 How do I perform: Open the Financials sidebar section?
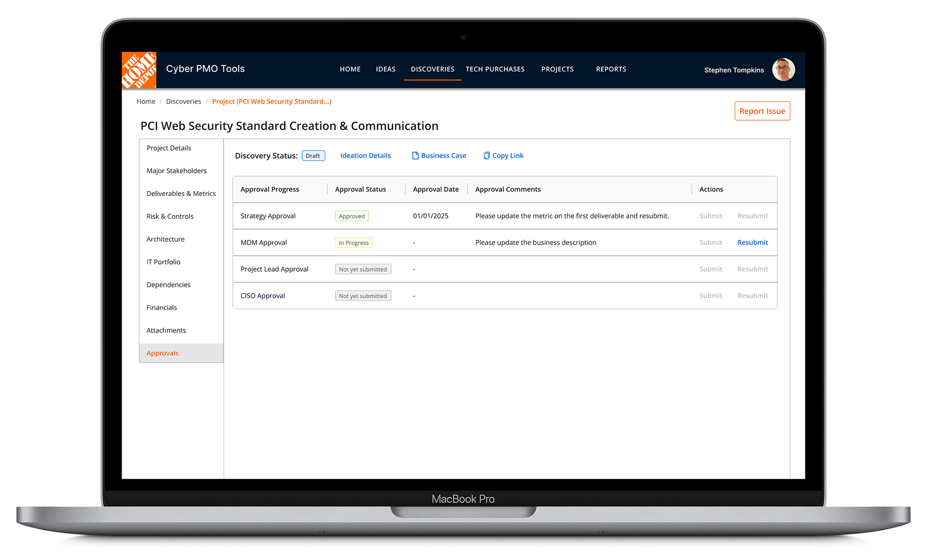click(162, 307)
